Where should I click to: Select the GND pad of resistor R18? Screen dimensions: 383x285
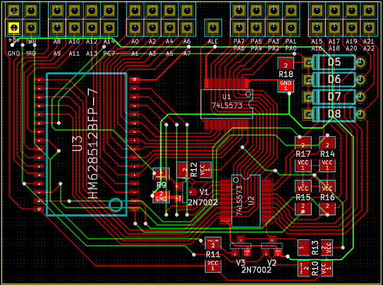(x=286, y=85)
